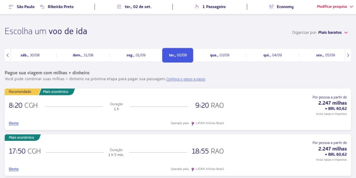Image resolution: width=356 pixels, height=178 pixels.
Task: Show earlier dates with the left arrow
Action: [x=8, y=55]
